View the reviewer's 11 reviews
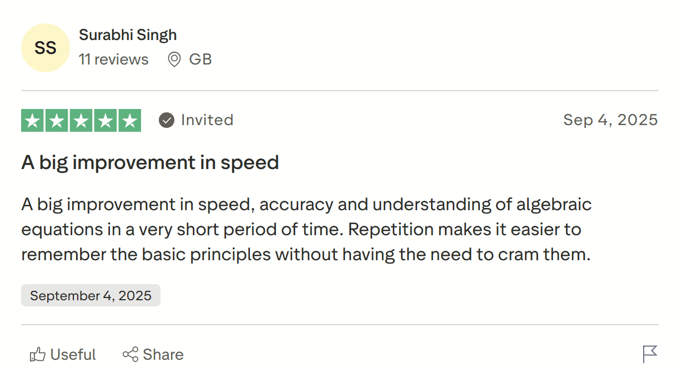This screenshot has height=372, width=682. [x=114, y=59]
